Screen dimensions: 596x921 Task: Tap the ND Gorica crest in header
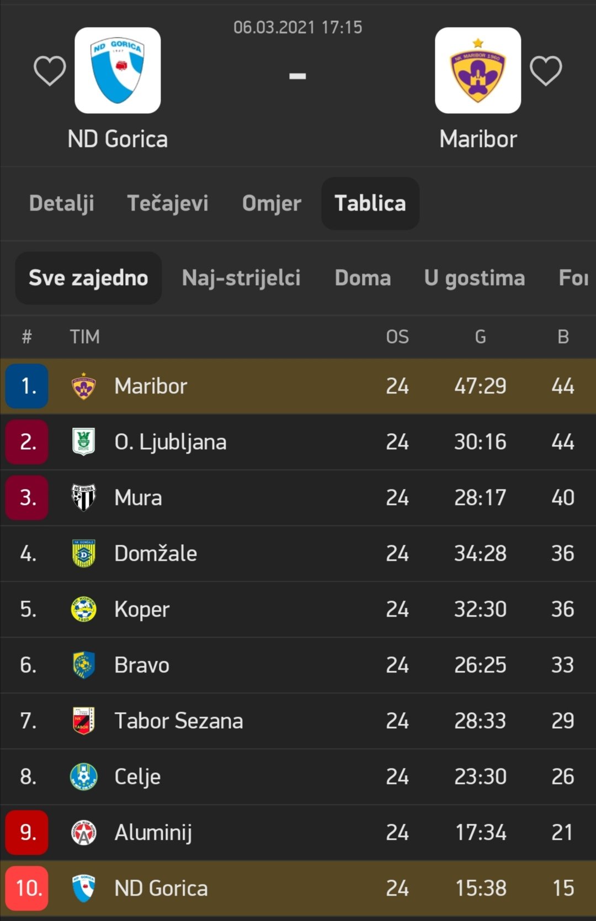(x=118, y=71)
